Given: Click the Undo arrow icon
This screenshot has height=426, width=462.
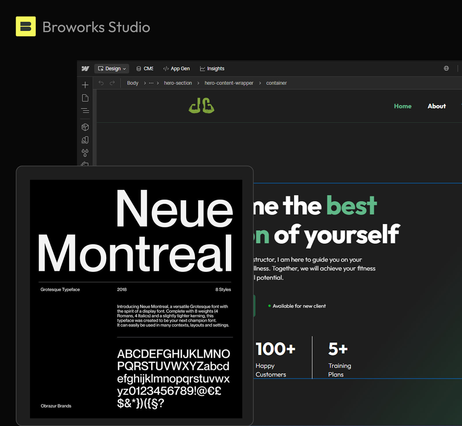Looking at the screenshot, I should (x=101, y=83).
